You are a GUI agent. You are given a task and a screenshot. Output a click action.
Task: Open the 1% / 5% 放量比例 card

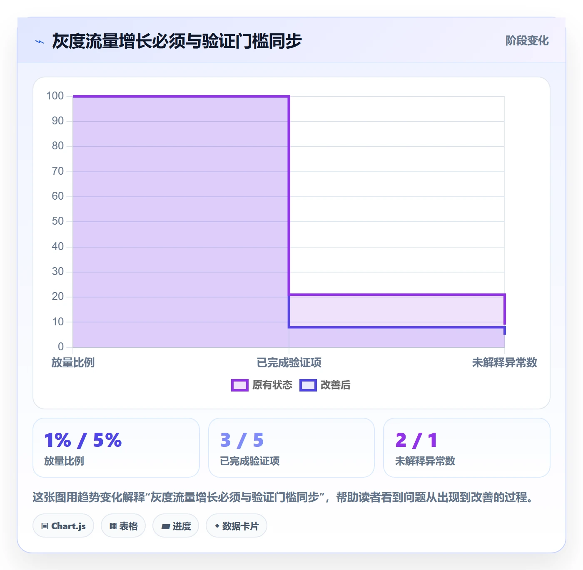coord(116,448)
